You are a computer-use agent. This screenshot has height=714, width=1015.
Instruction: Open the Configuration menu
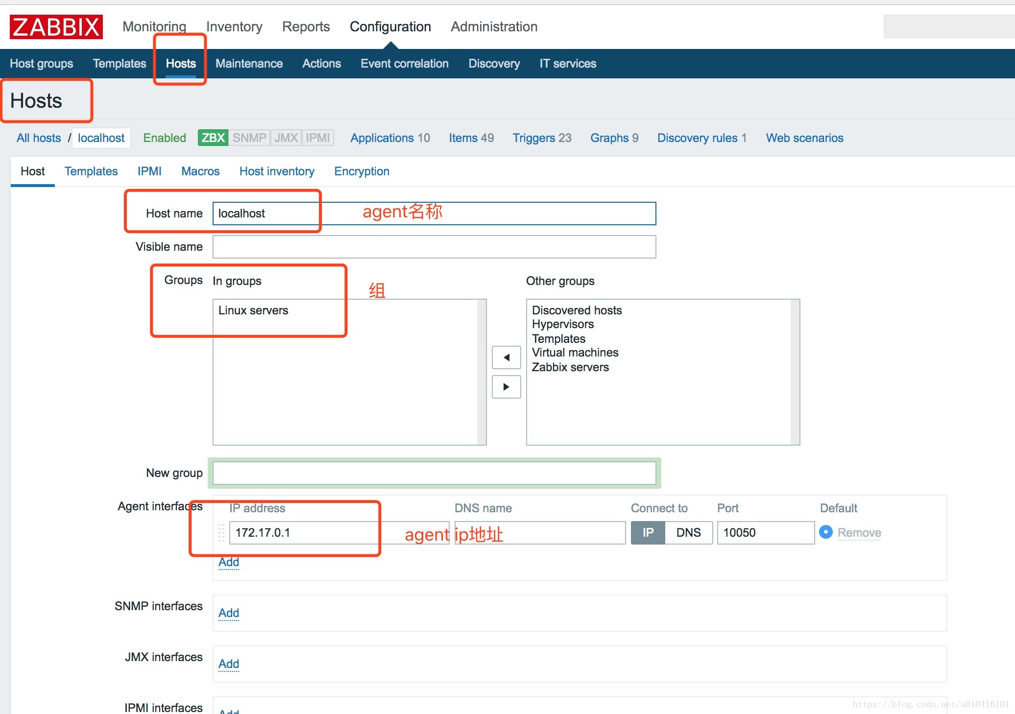click(x=390, y=26)
